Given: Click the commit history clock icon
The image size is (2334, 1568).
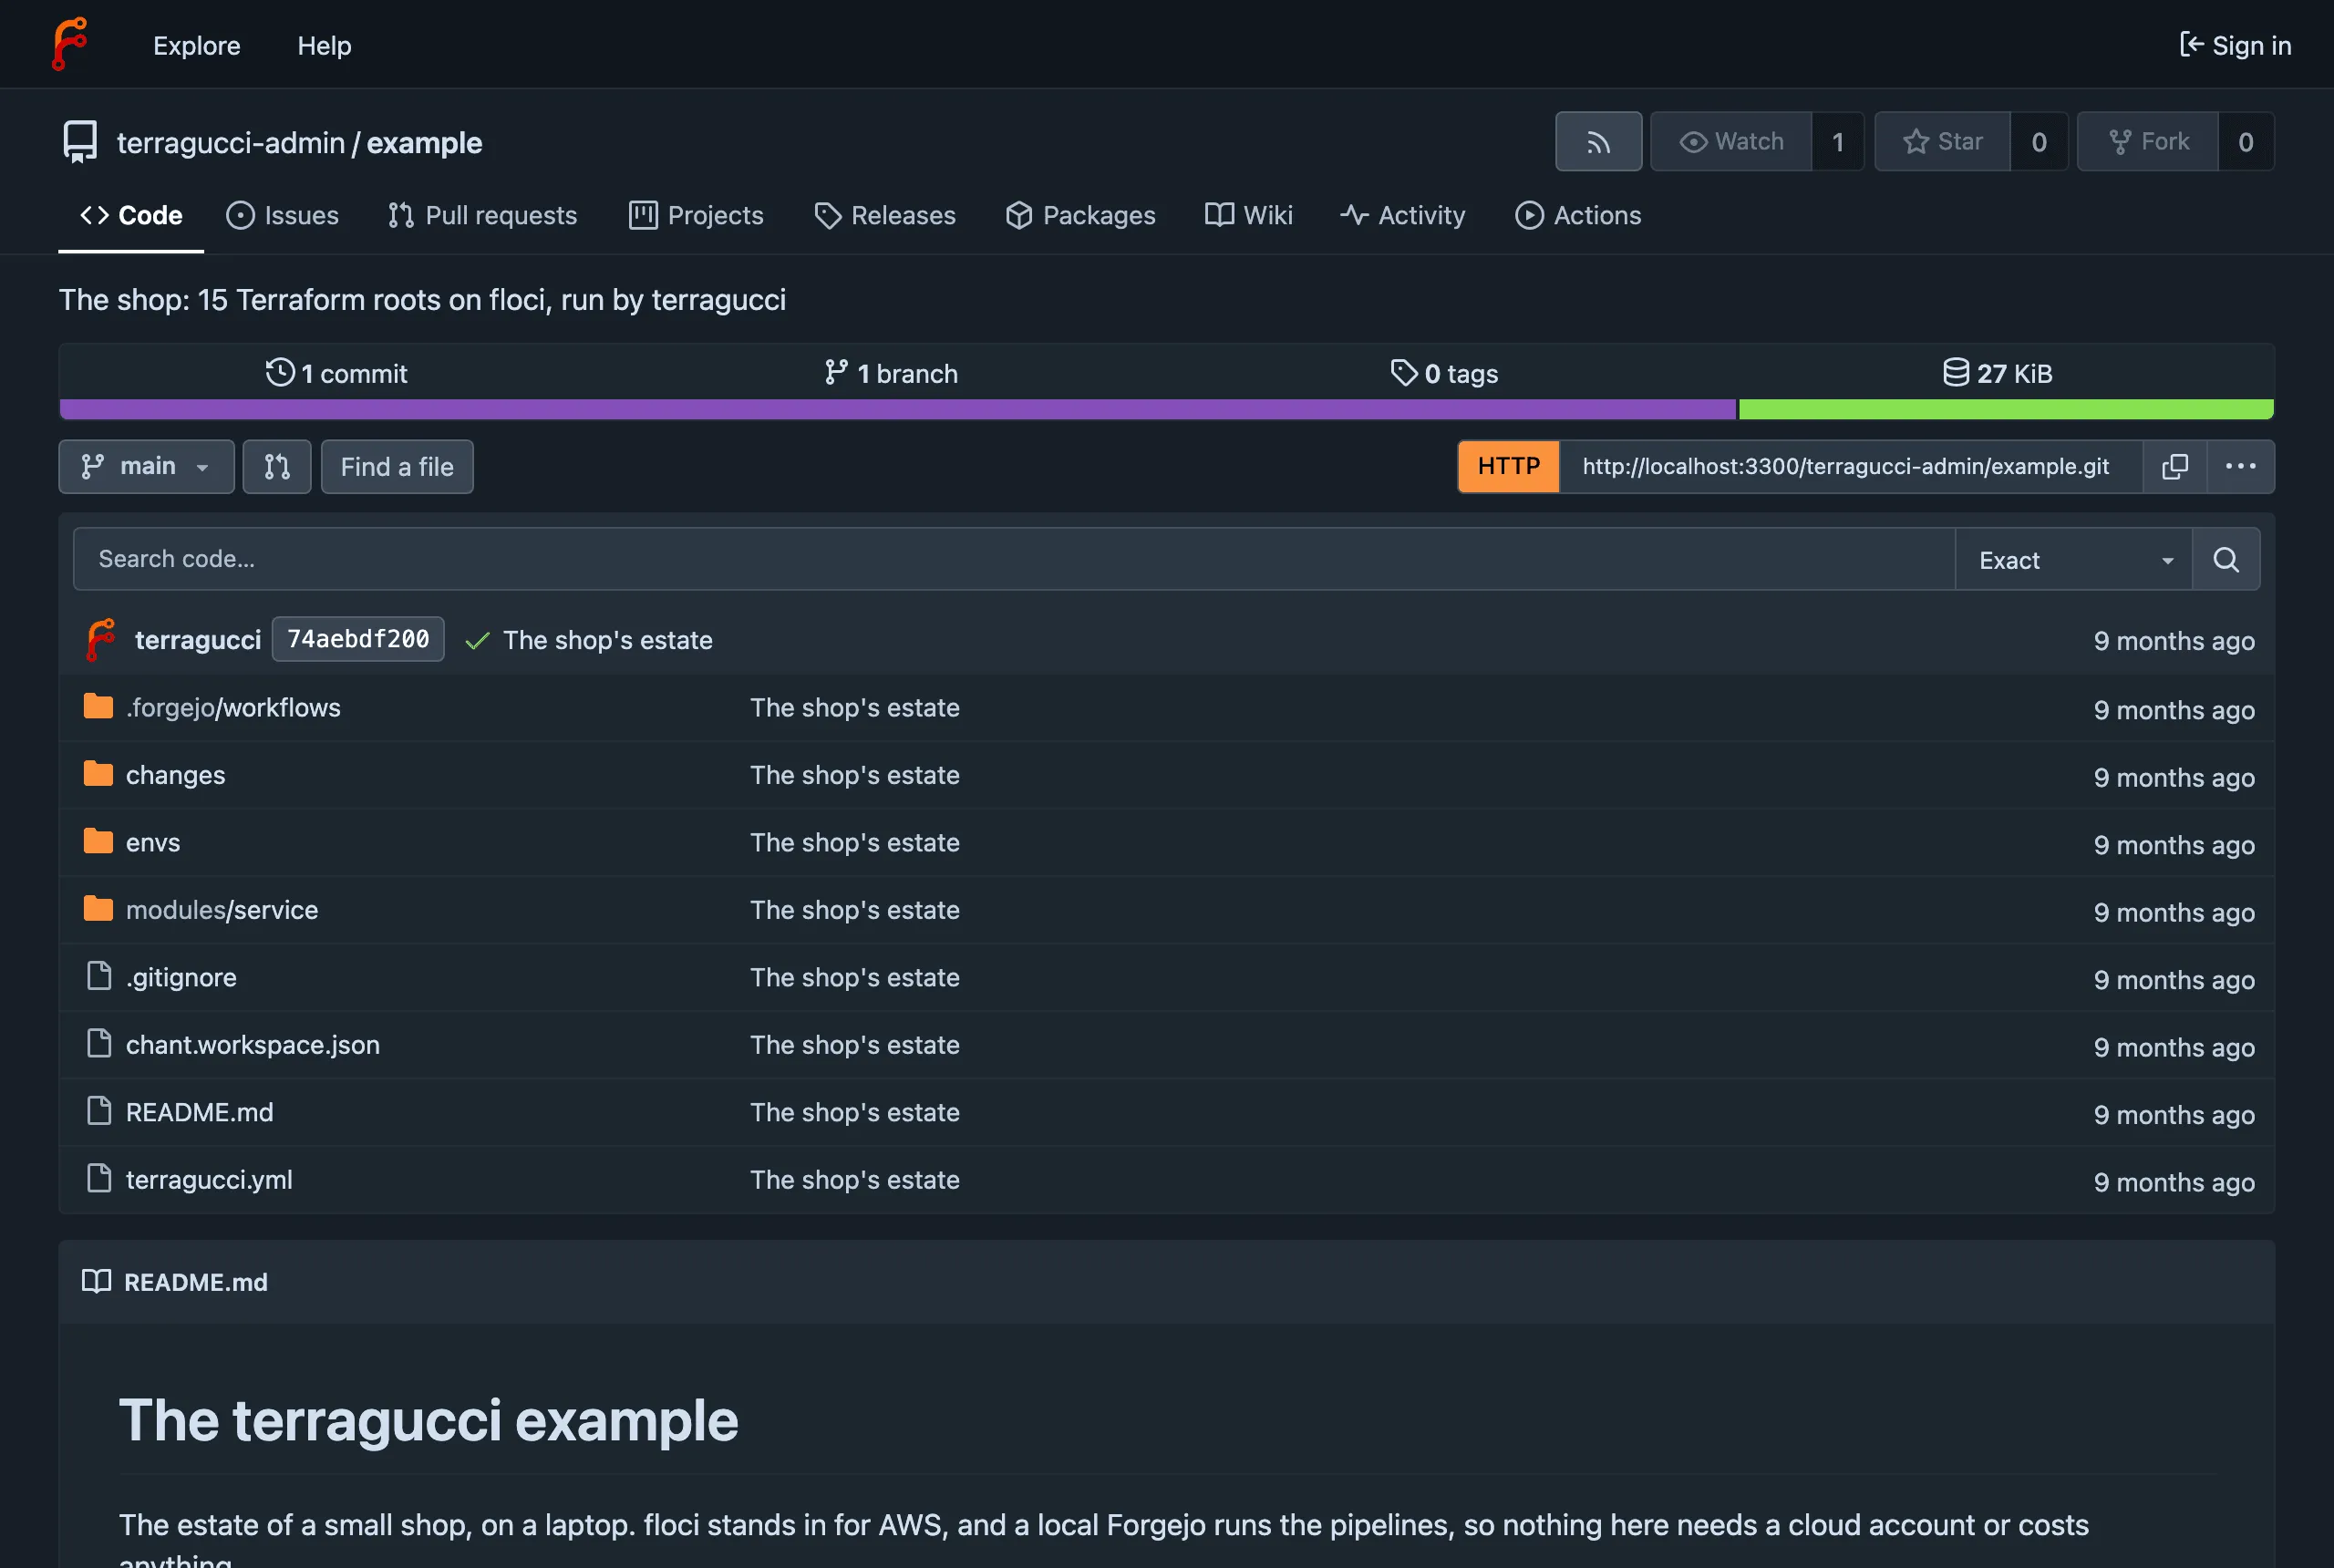Looking at the screenshot, I should pos(280,373).
